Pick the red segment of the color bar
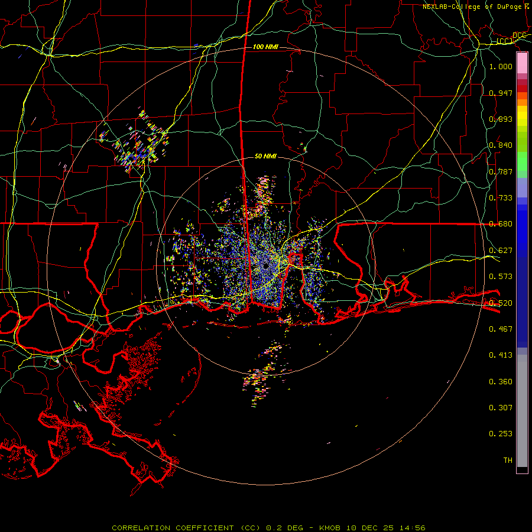This screenshot has height=532, width=532. click(x=522, y=89)
